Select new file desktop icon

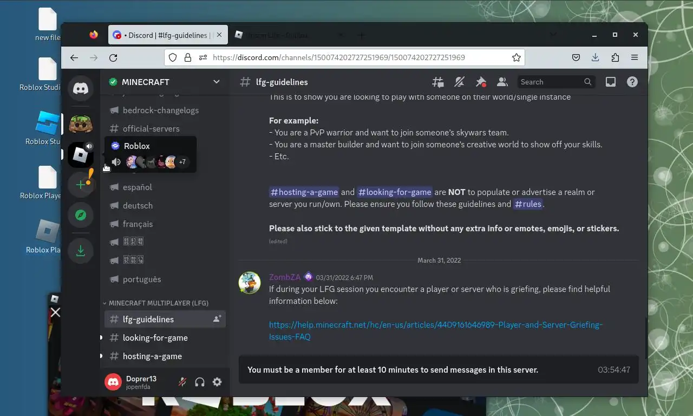pyautogui.click(x=48, y=25)
